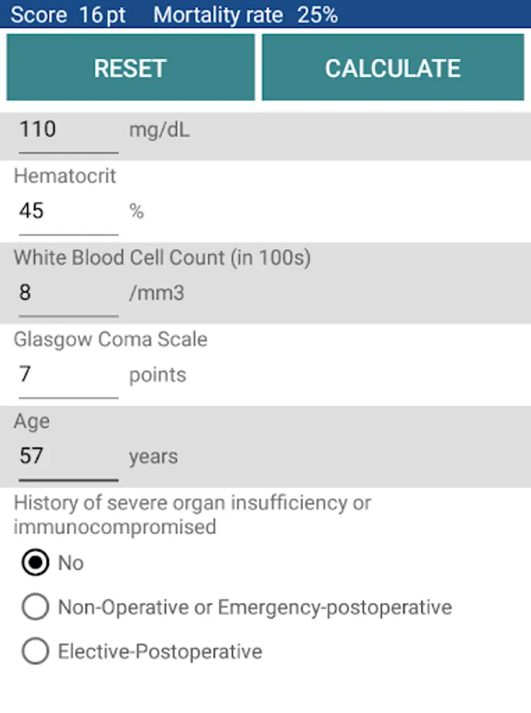Select the 'No' radio option

(x=53, y=562)
